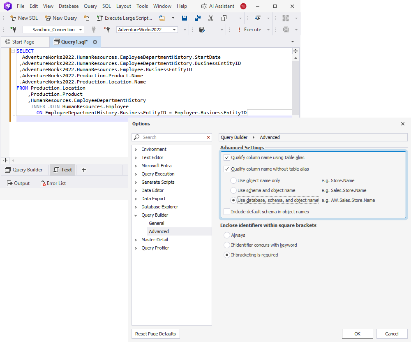The height and width of the screenshot is (342, 411).
Task: Click the Reset Page Defaults button
Action: click(155, 334)
